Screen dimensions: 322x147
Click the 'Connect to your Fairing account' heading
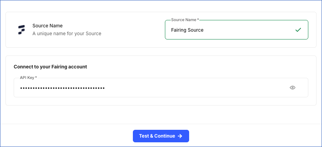[50, 67]
